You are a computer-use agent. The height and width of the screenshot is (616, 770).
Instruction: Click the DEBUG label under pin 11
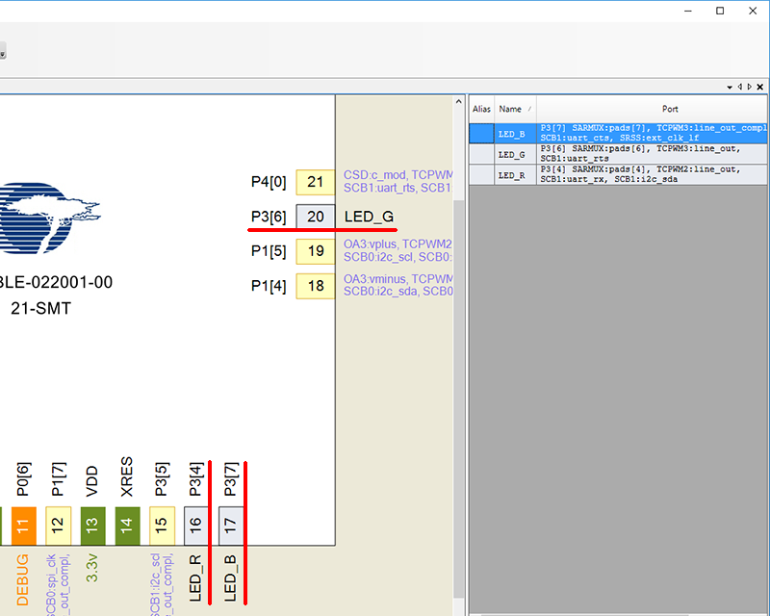(23, 579)
